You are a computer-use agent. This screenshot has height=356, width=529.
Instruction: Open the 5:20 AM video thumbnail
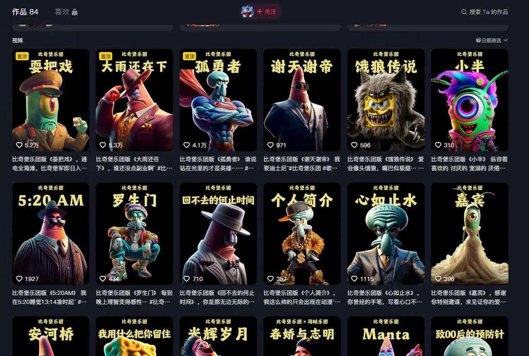click(x=51, y=234)
